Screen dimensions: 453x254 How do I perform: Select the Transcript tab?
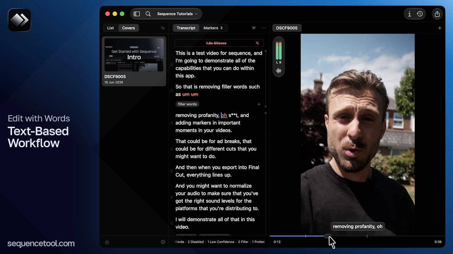[186, 28]
